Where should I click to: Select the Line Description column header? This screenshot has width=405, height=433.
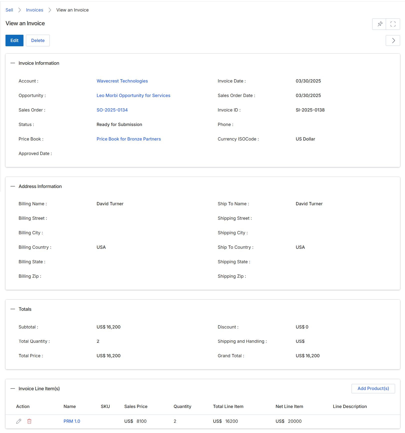350,406
